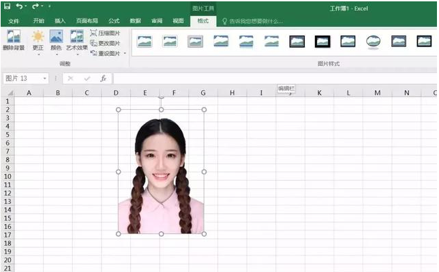The width and height of the screenshot is (439, 272).
Task: Apply the eleventh picture style thumbnail
Action: [399, 42]
